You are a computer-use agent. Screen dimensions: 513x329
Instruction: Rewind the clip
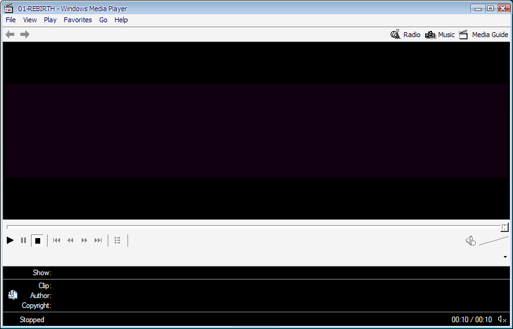tap(71, 241)
